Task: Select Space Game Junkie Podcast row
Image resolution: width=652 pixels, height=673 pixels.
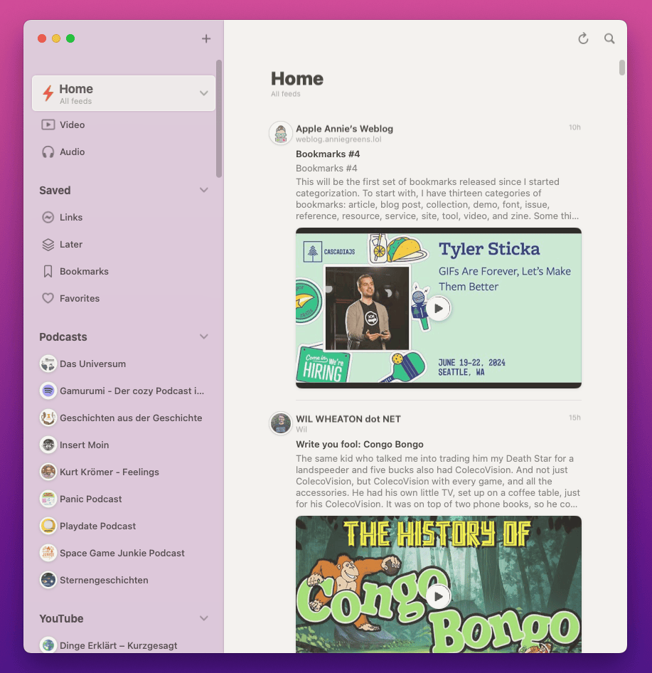Action: point(124,553)
